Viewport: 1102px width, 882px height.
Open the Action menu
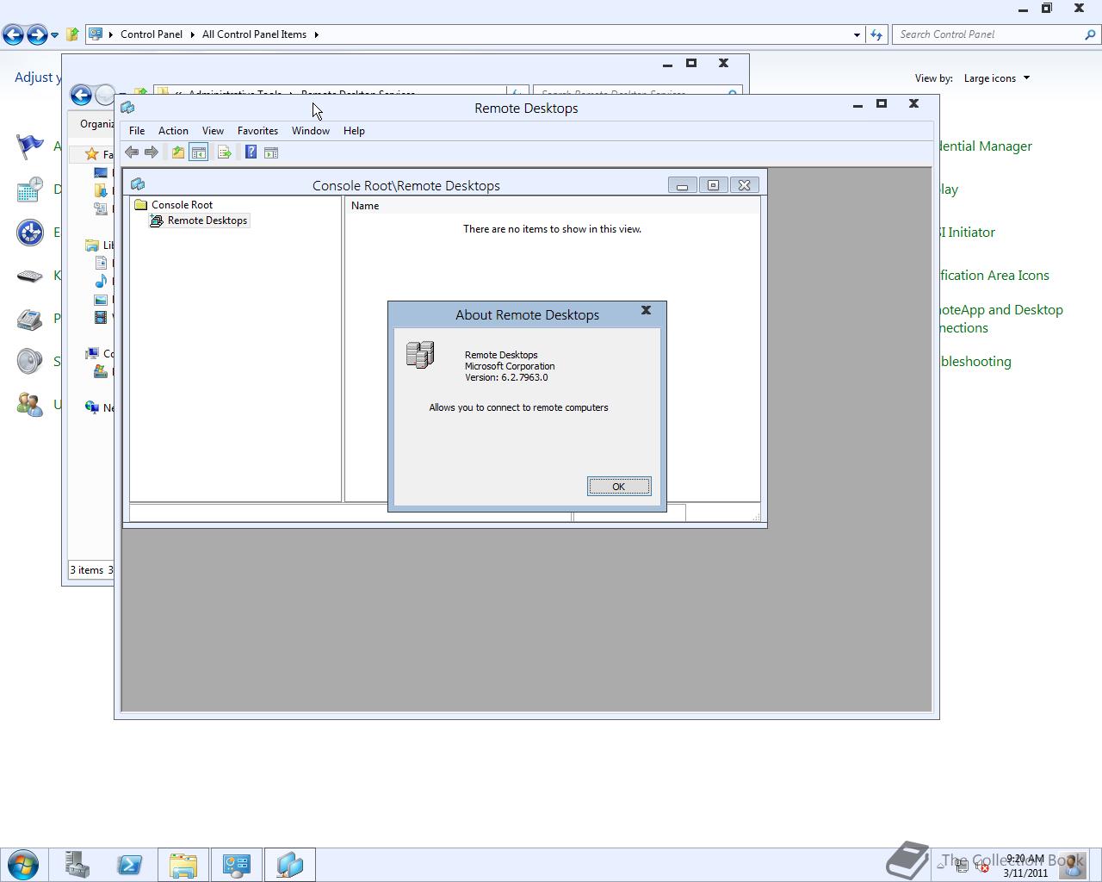(173, 131)
